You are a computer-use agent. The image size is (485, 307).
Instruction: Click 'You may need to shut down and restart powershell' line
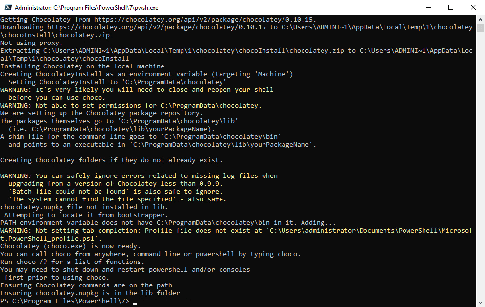point(125,269)
